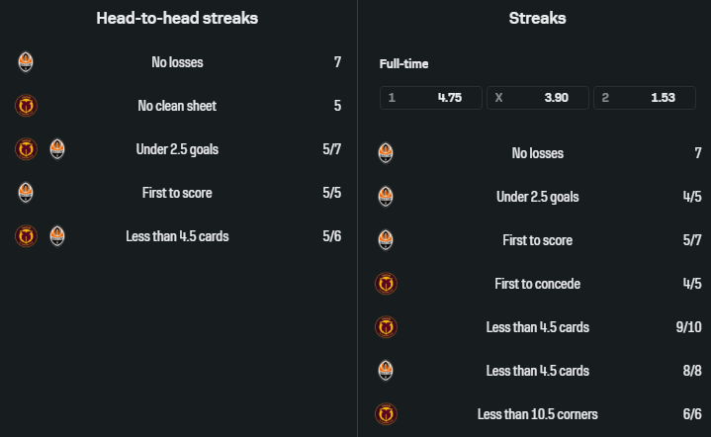The height and width of the screenshot is (437, 711).
Task: Click maroon crest in head-to-head Less than 4.5 cards
Action: (x=26, y=236)
